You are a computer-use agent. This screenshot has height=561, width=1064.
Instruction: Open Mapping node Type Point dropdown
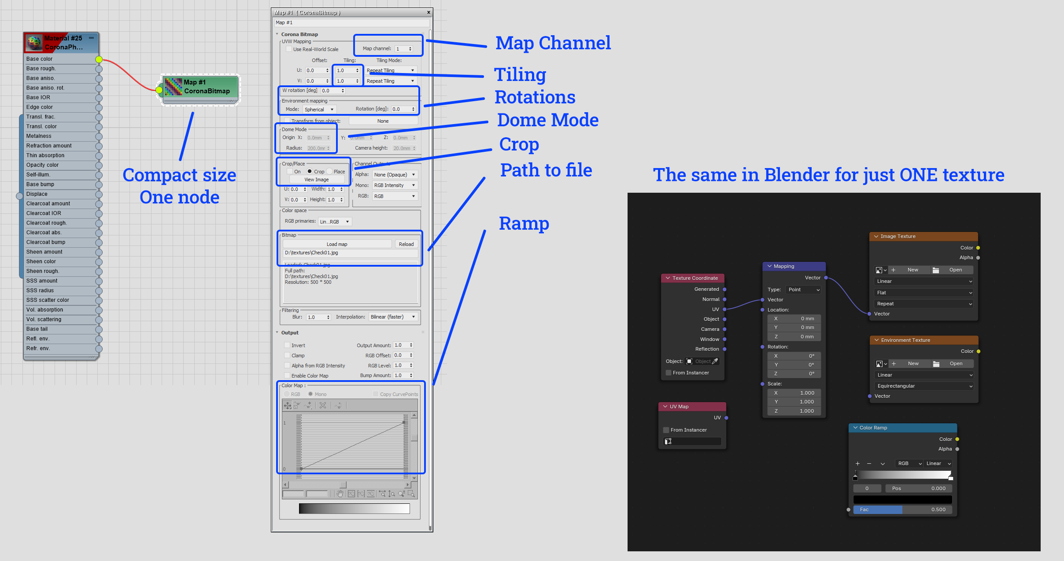803,290
